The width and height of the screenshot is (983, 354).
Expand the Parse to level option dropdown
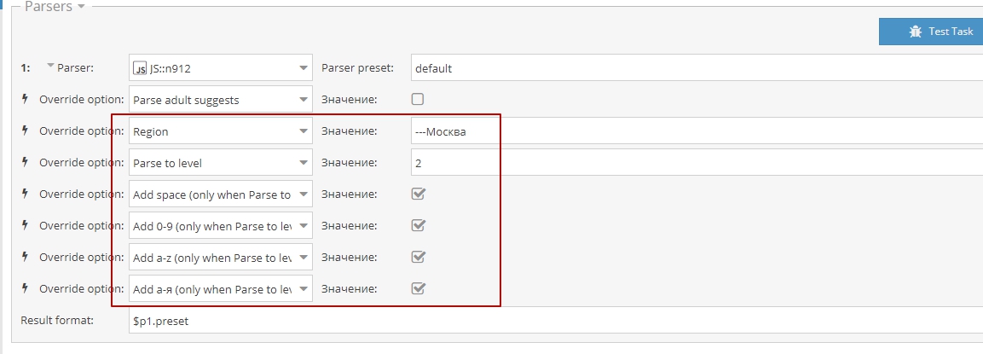click(x=304, y=163)
